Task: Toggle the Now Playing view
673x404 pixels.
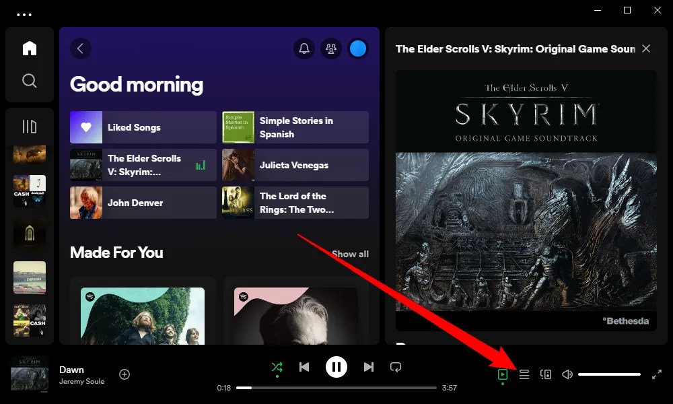Action: click(502, 374)
